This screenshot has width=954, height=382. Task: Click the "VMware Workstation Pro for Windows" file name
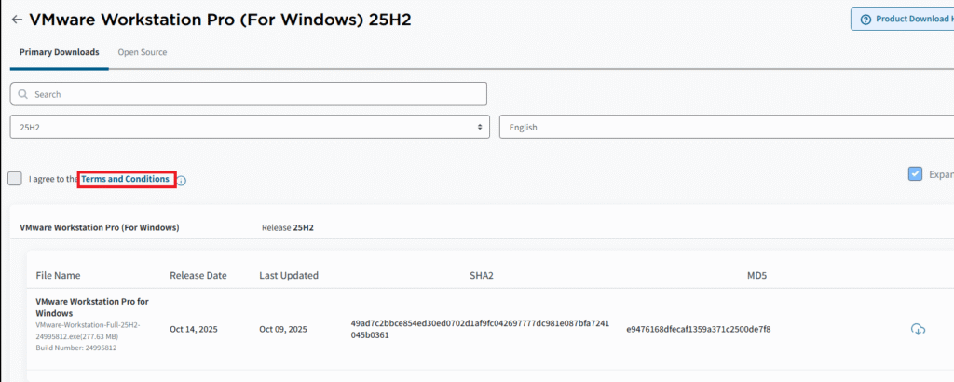(92, 307)
